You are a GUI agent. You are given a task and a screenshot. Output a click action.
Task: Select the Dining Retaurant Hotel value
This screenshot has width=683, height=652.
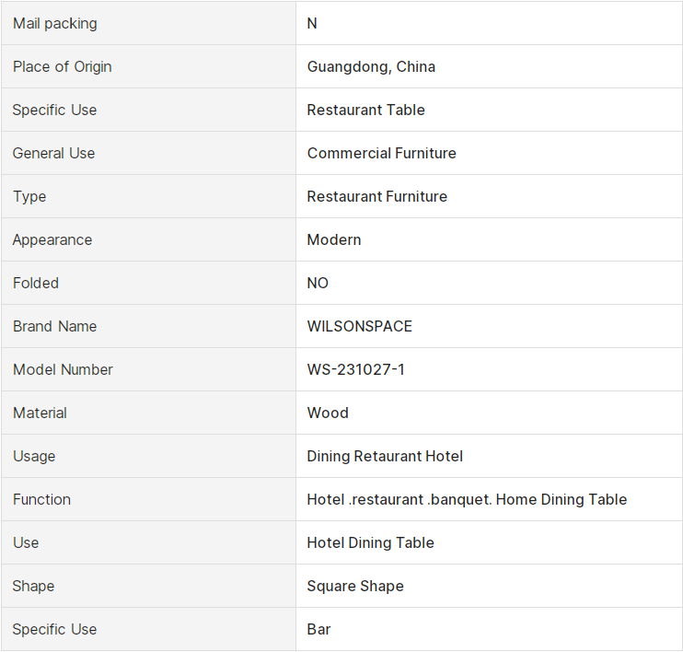click(385, 456)
